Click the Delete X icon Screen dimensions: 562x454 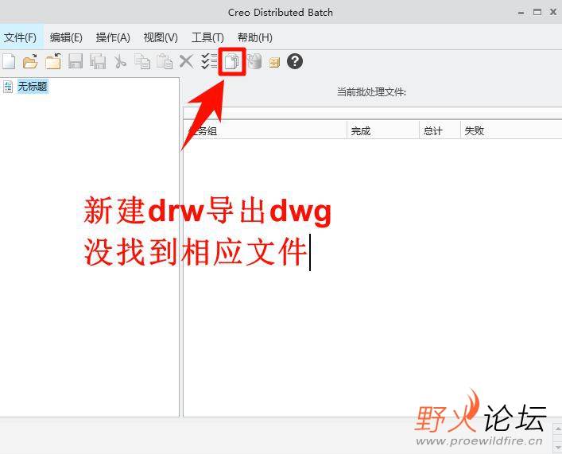coord(186,61)
